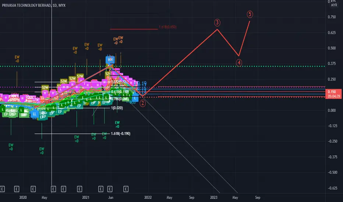This screenshot has height=202, width=343.
Task: Click the −0.625 price axis value
Action: tap(332, 188)
